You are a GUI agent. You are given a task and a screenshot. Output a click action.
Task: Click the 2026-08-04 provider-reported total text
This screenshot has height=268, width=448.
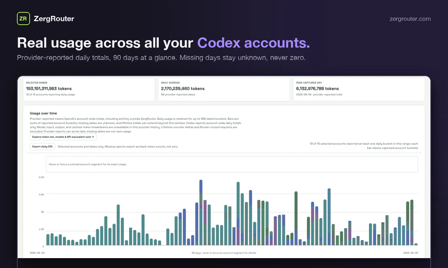[319, 95]
